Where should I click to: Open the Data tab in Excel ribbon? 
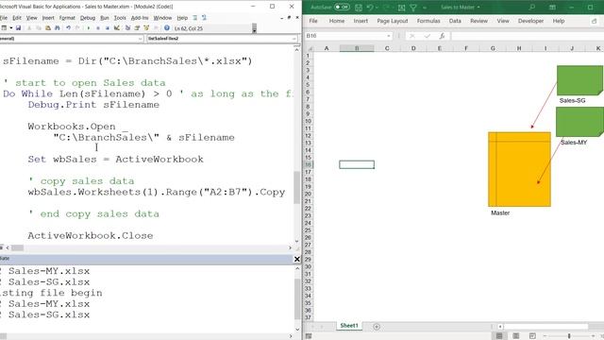click(x=455, y=21)
